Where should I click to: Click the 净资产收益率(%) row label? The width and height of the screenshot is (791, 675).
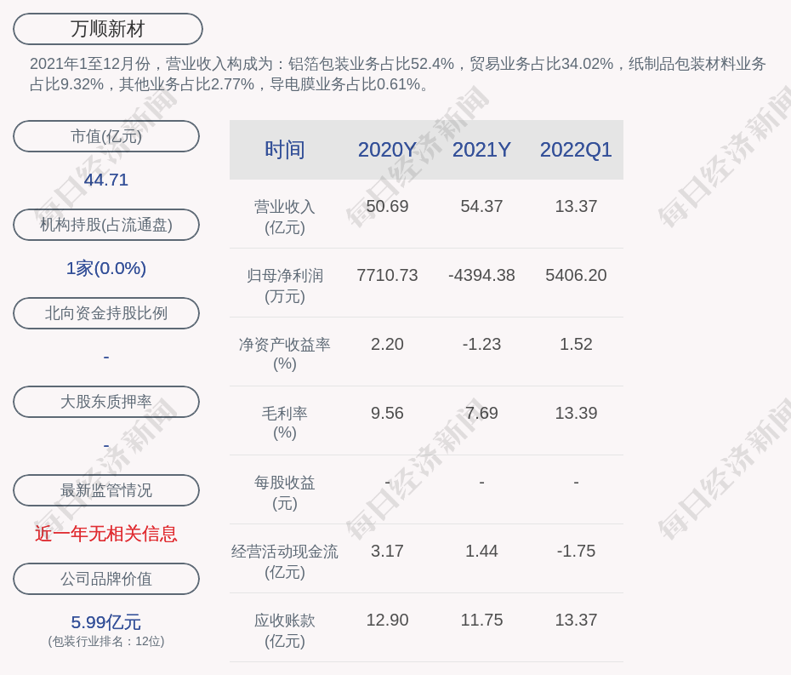tap(285, 354)
